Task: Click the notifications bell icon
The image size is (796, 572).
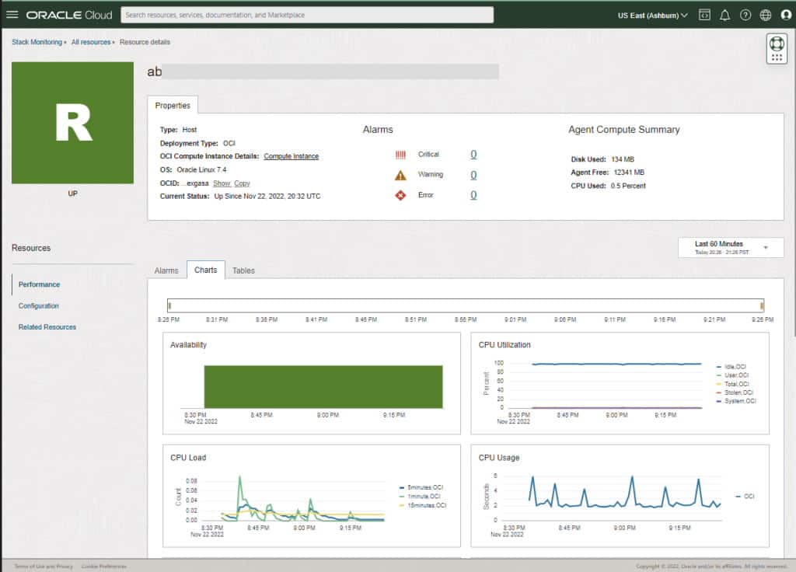Action: coord(725,14)
